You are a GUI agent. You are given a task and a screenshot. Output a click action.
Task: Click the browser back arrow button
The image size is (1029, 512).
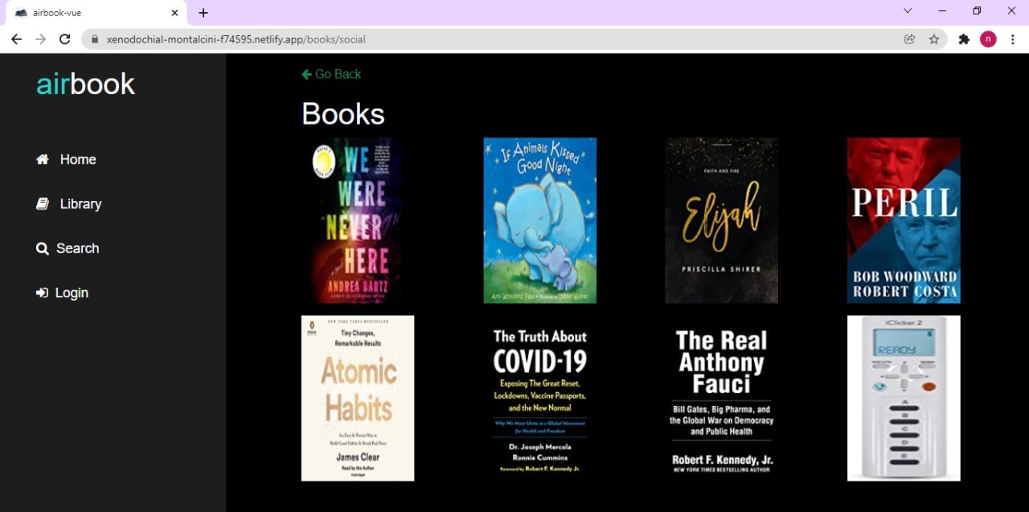[x=16, y=39]
